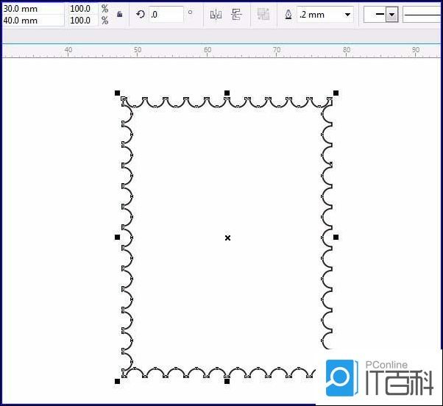Click the rotation angle icon
This screenshot has height=406, width=443.
[141, 14]
